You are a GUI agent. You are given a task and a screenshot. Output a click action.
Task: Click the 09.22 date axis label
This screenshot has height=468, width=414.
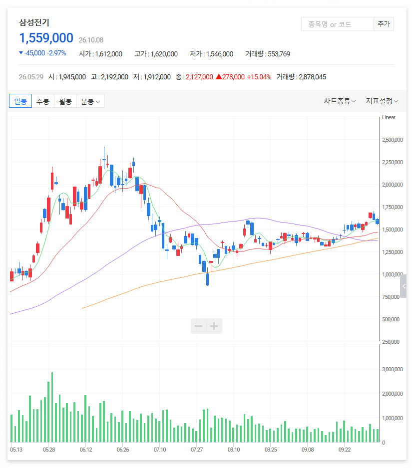(345, 450)
